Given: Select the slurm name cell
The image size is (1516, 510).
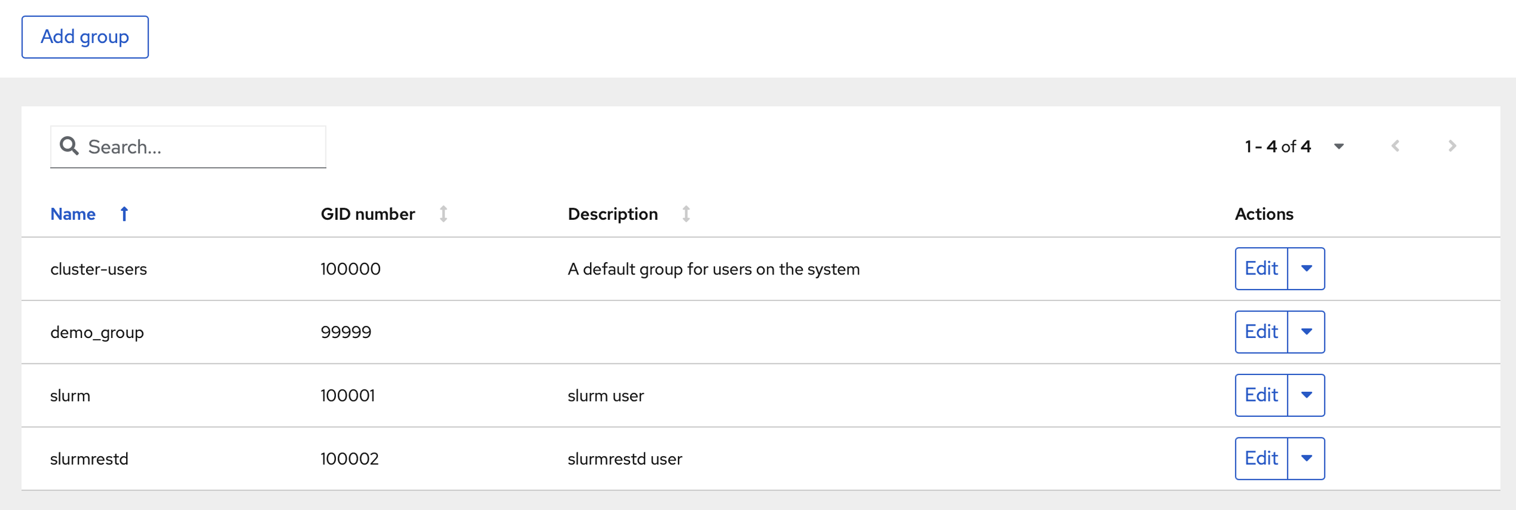Looking at the screenshot, I should [x=70, y=396].
